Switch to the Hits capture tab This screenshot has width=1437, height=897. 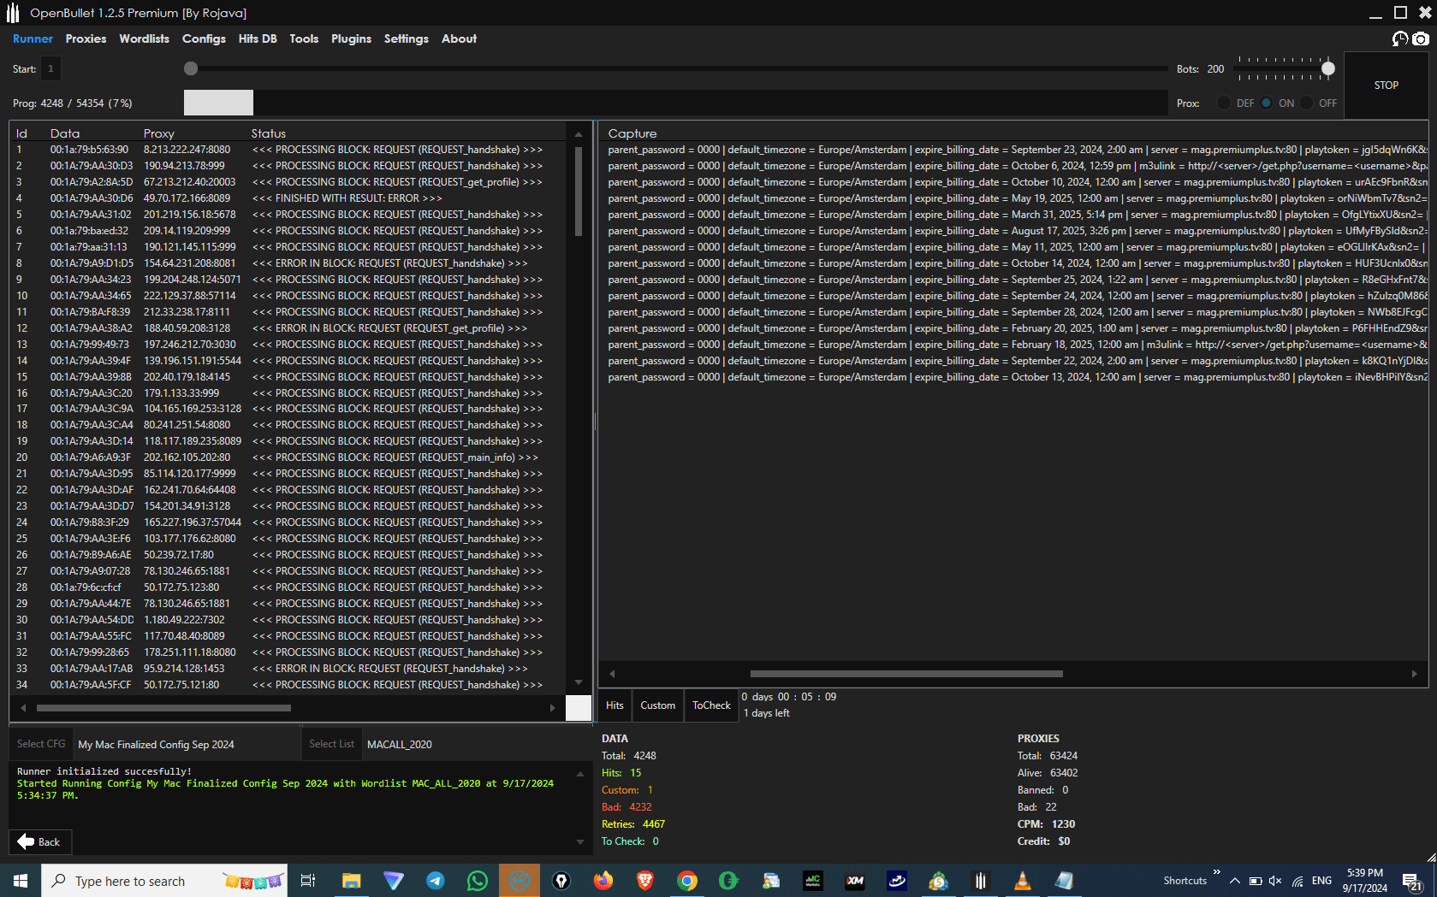coord(615,705)
